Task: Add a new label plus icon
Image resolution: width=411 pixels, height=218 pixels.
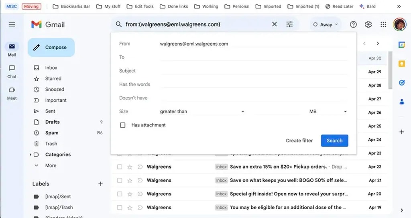Action: pos(100,184)
